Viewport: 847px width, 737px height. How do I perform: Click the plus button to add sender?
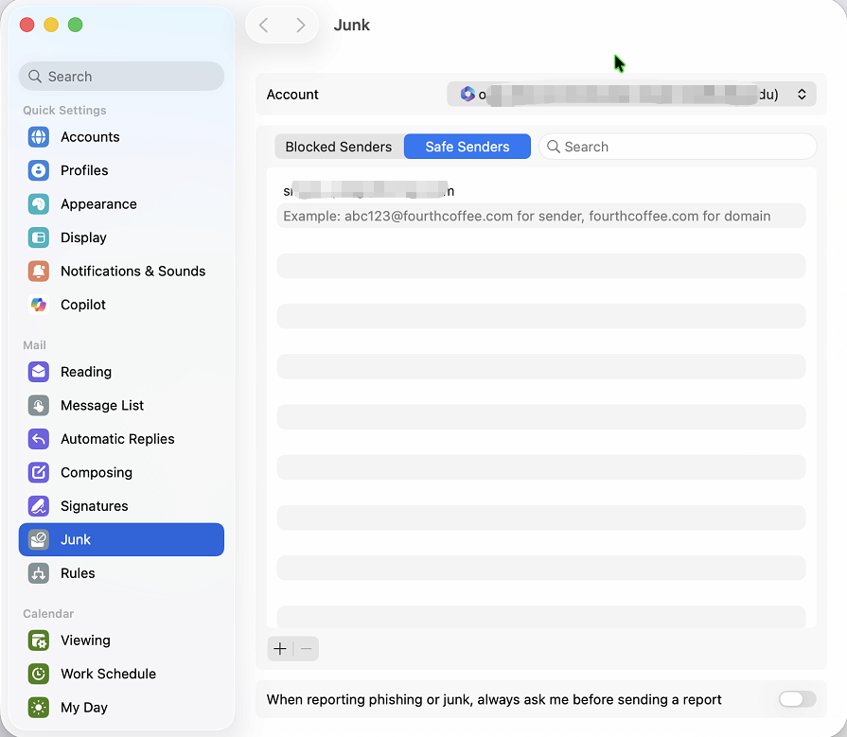click(x=280, y=648)
